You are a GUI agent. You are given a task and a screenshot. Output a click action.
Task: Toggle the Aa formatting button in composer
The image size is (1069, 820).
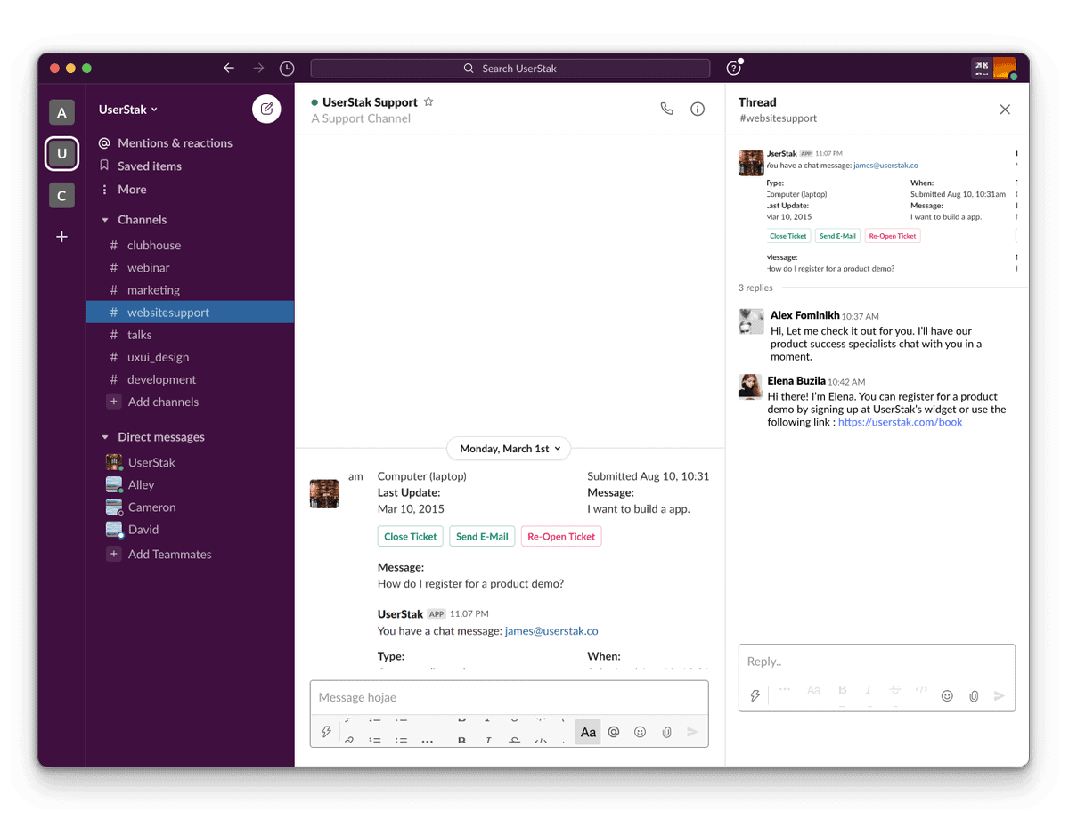(x=588, y=732)
